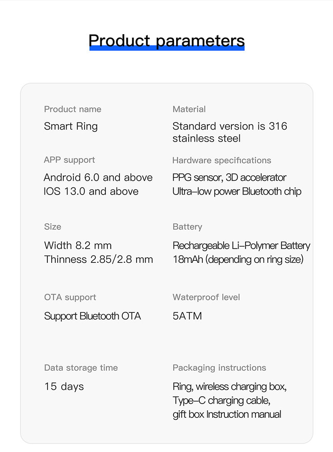Screen dimensions: 333x452
Task: Click the 5ATM waterproof value
Action: coord(187,316)
